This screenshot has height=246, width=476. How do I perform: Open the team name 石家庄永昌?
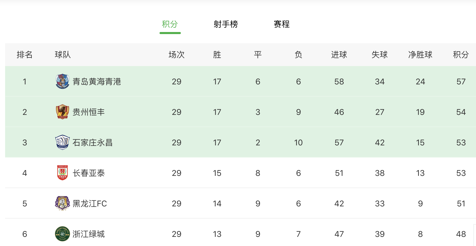point(93,143)
